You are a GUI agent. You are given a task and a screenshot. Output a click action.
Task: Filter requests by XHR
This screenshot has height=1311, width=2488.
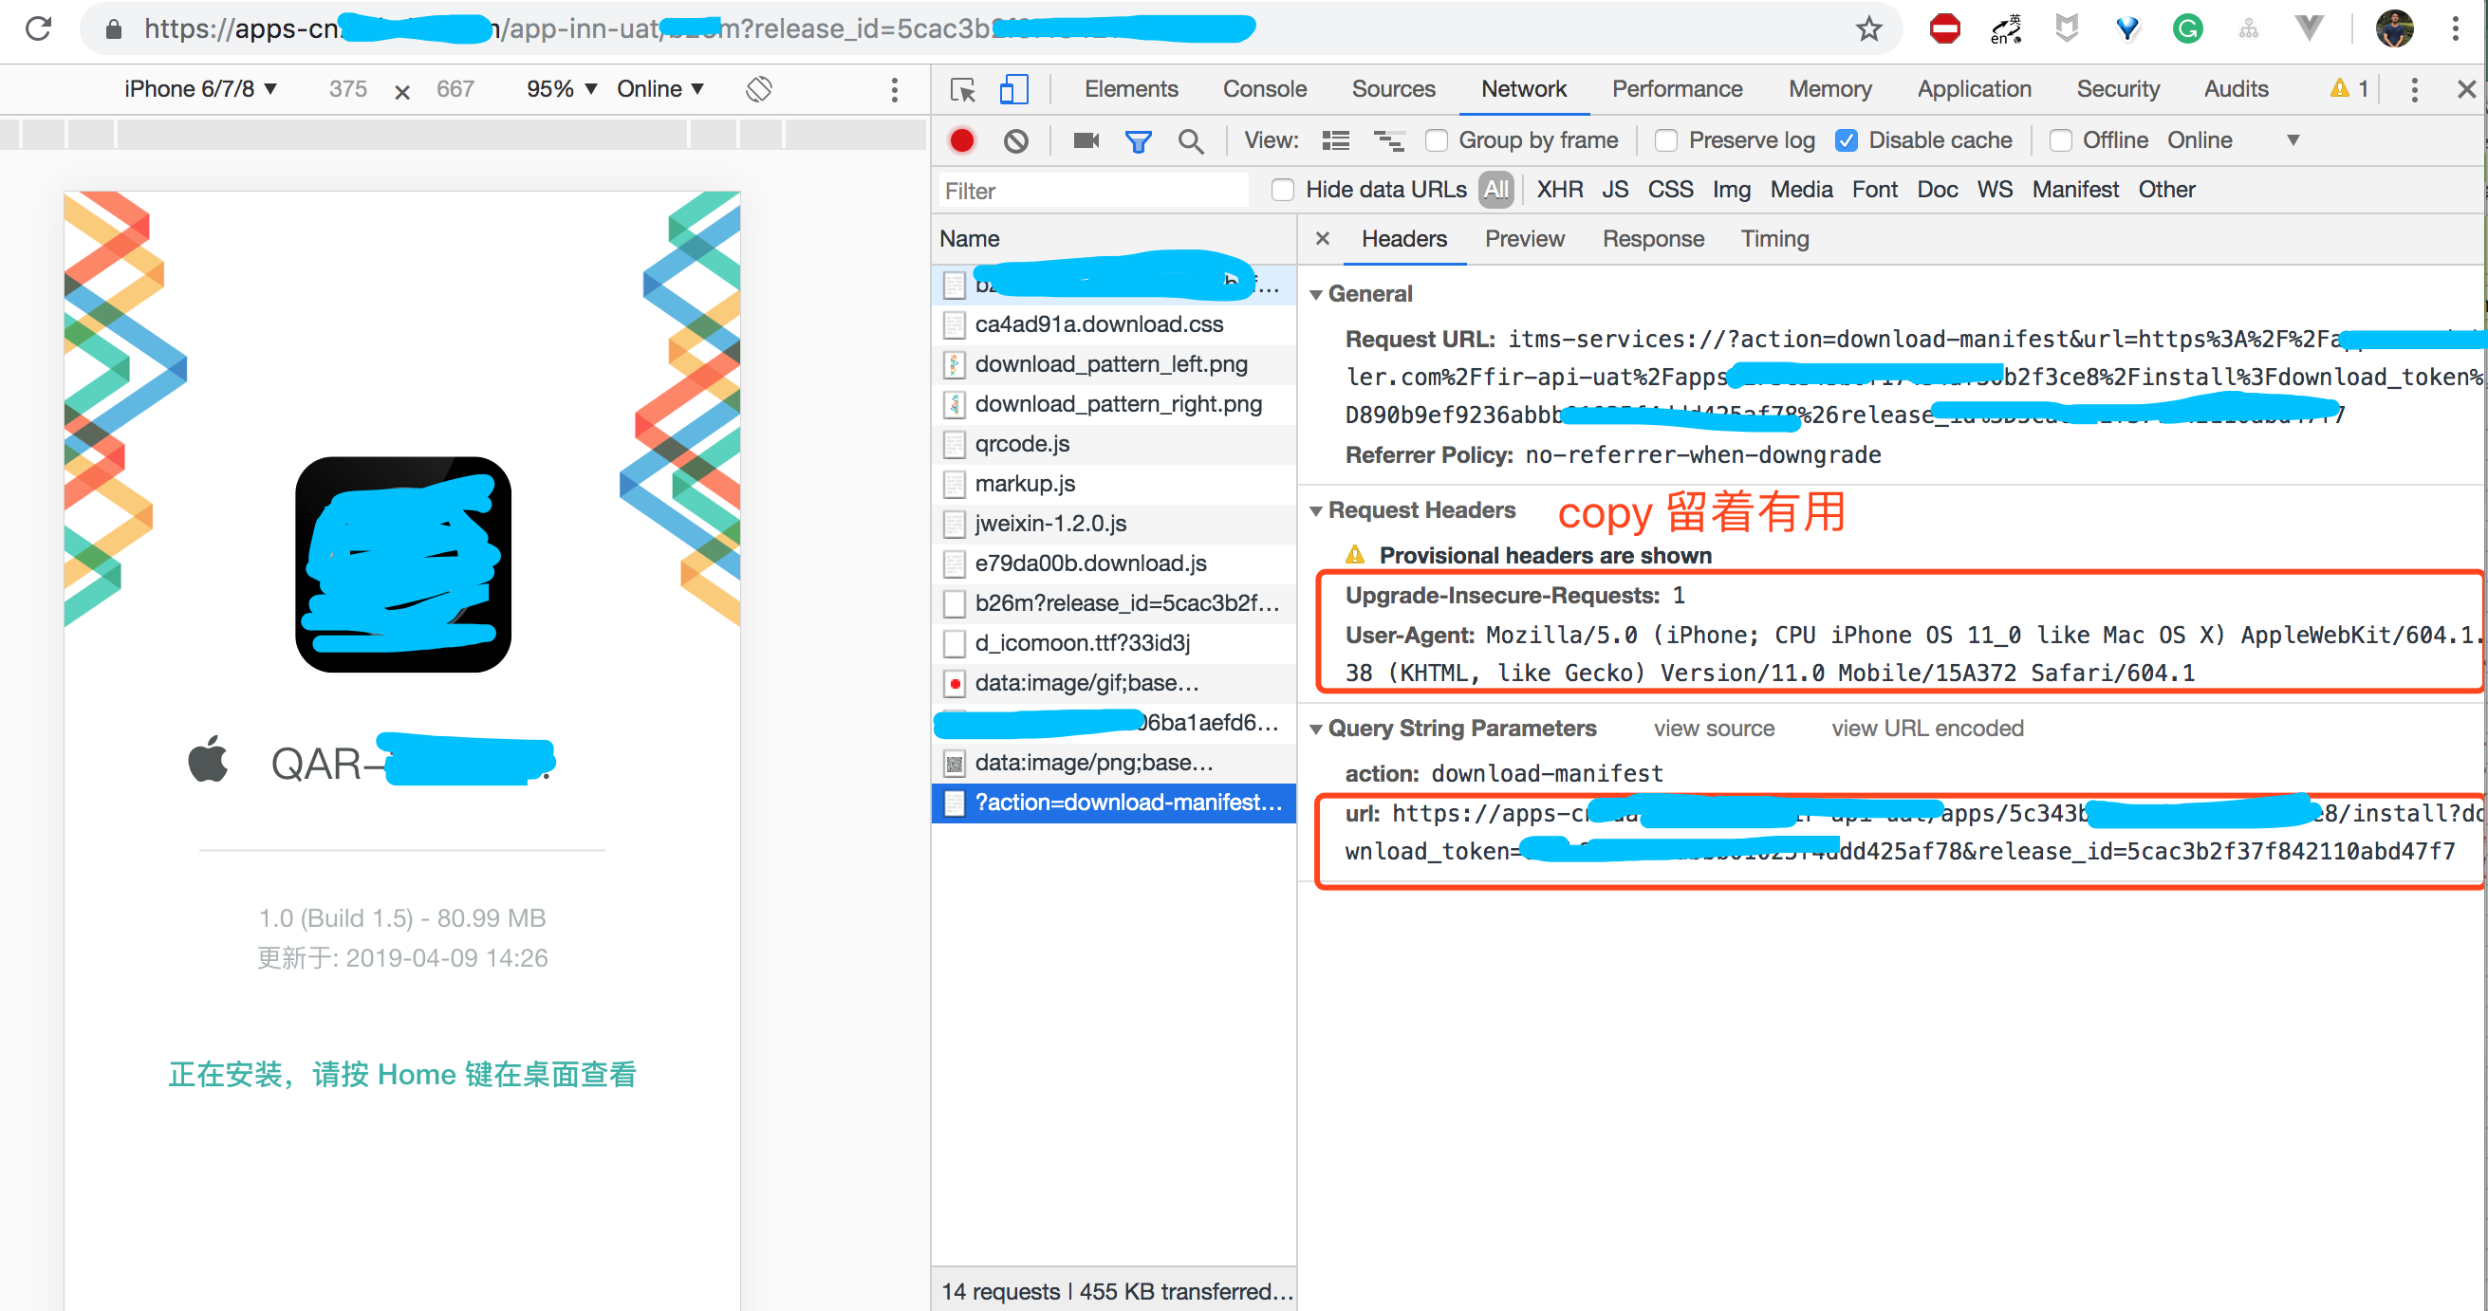[x=1559, y=189]
